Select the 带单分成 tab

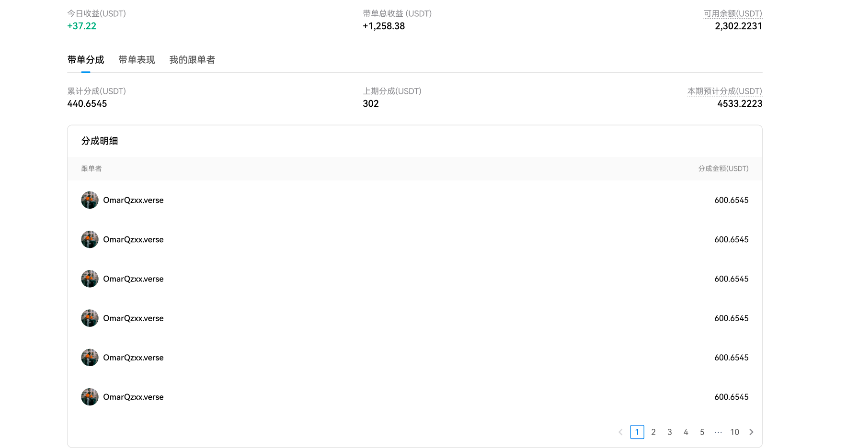86,60
